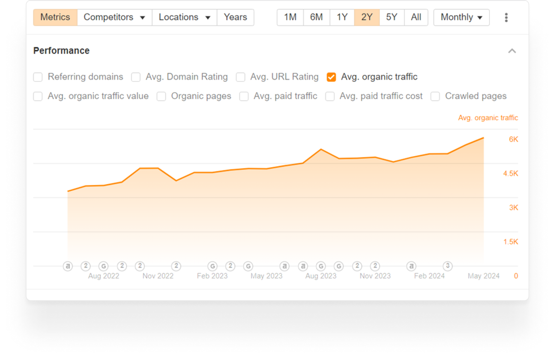Click the Performance section heading

(x=61, y=51)
